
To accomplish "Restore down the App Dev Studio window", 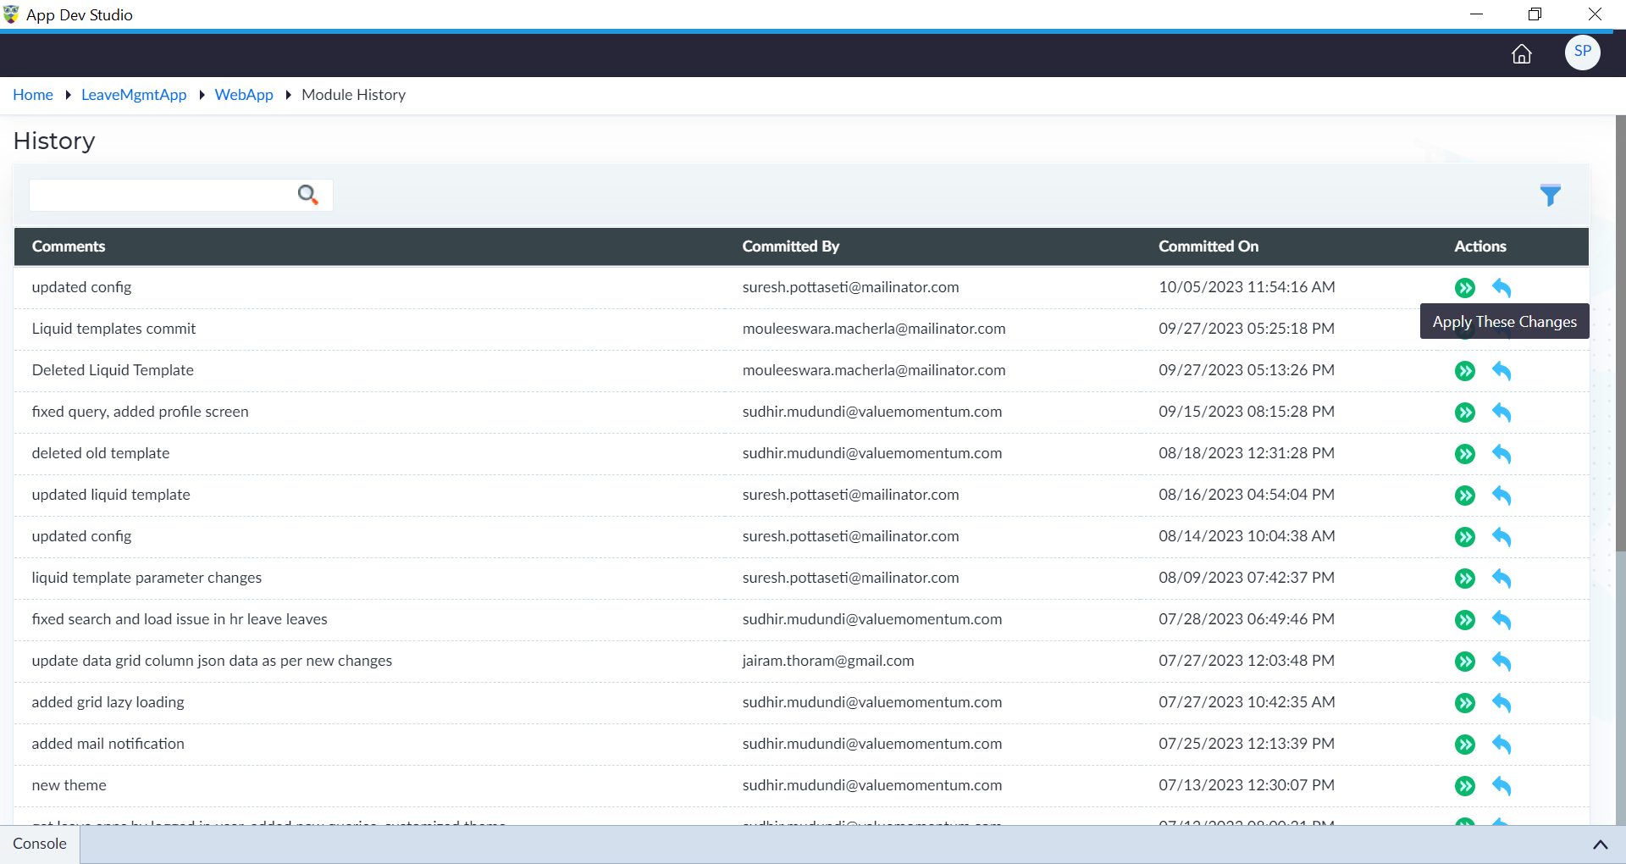I will 1535,14.
